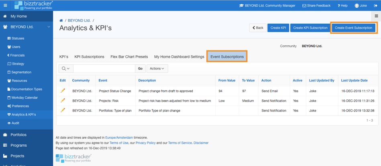Image resolution: width=381 pixels, height=166 pixels.
Task: Click the logout arrow icon
Action: [x=375, y=6]
